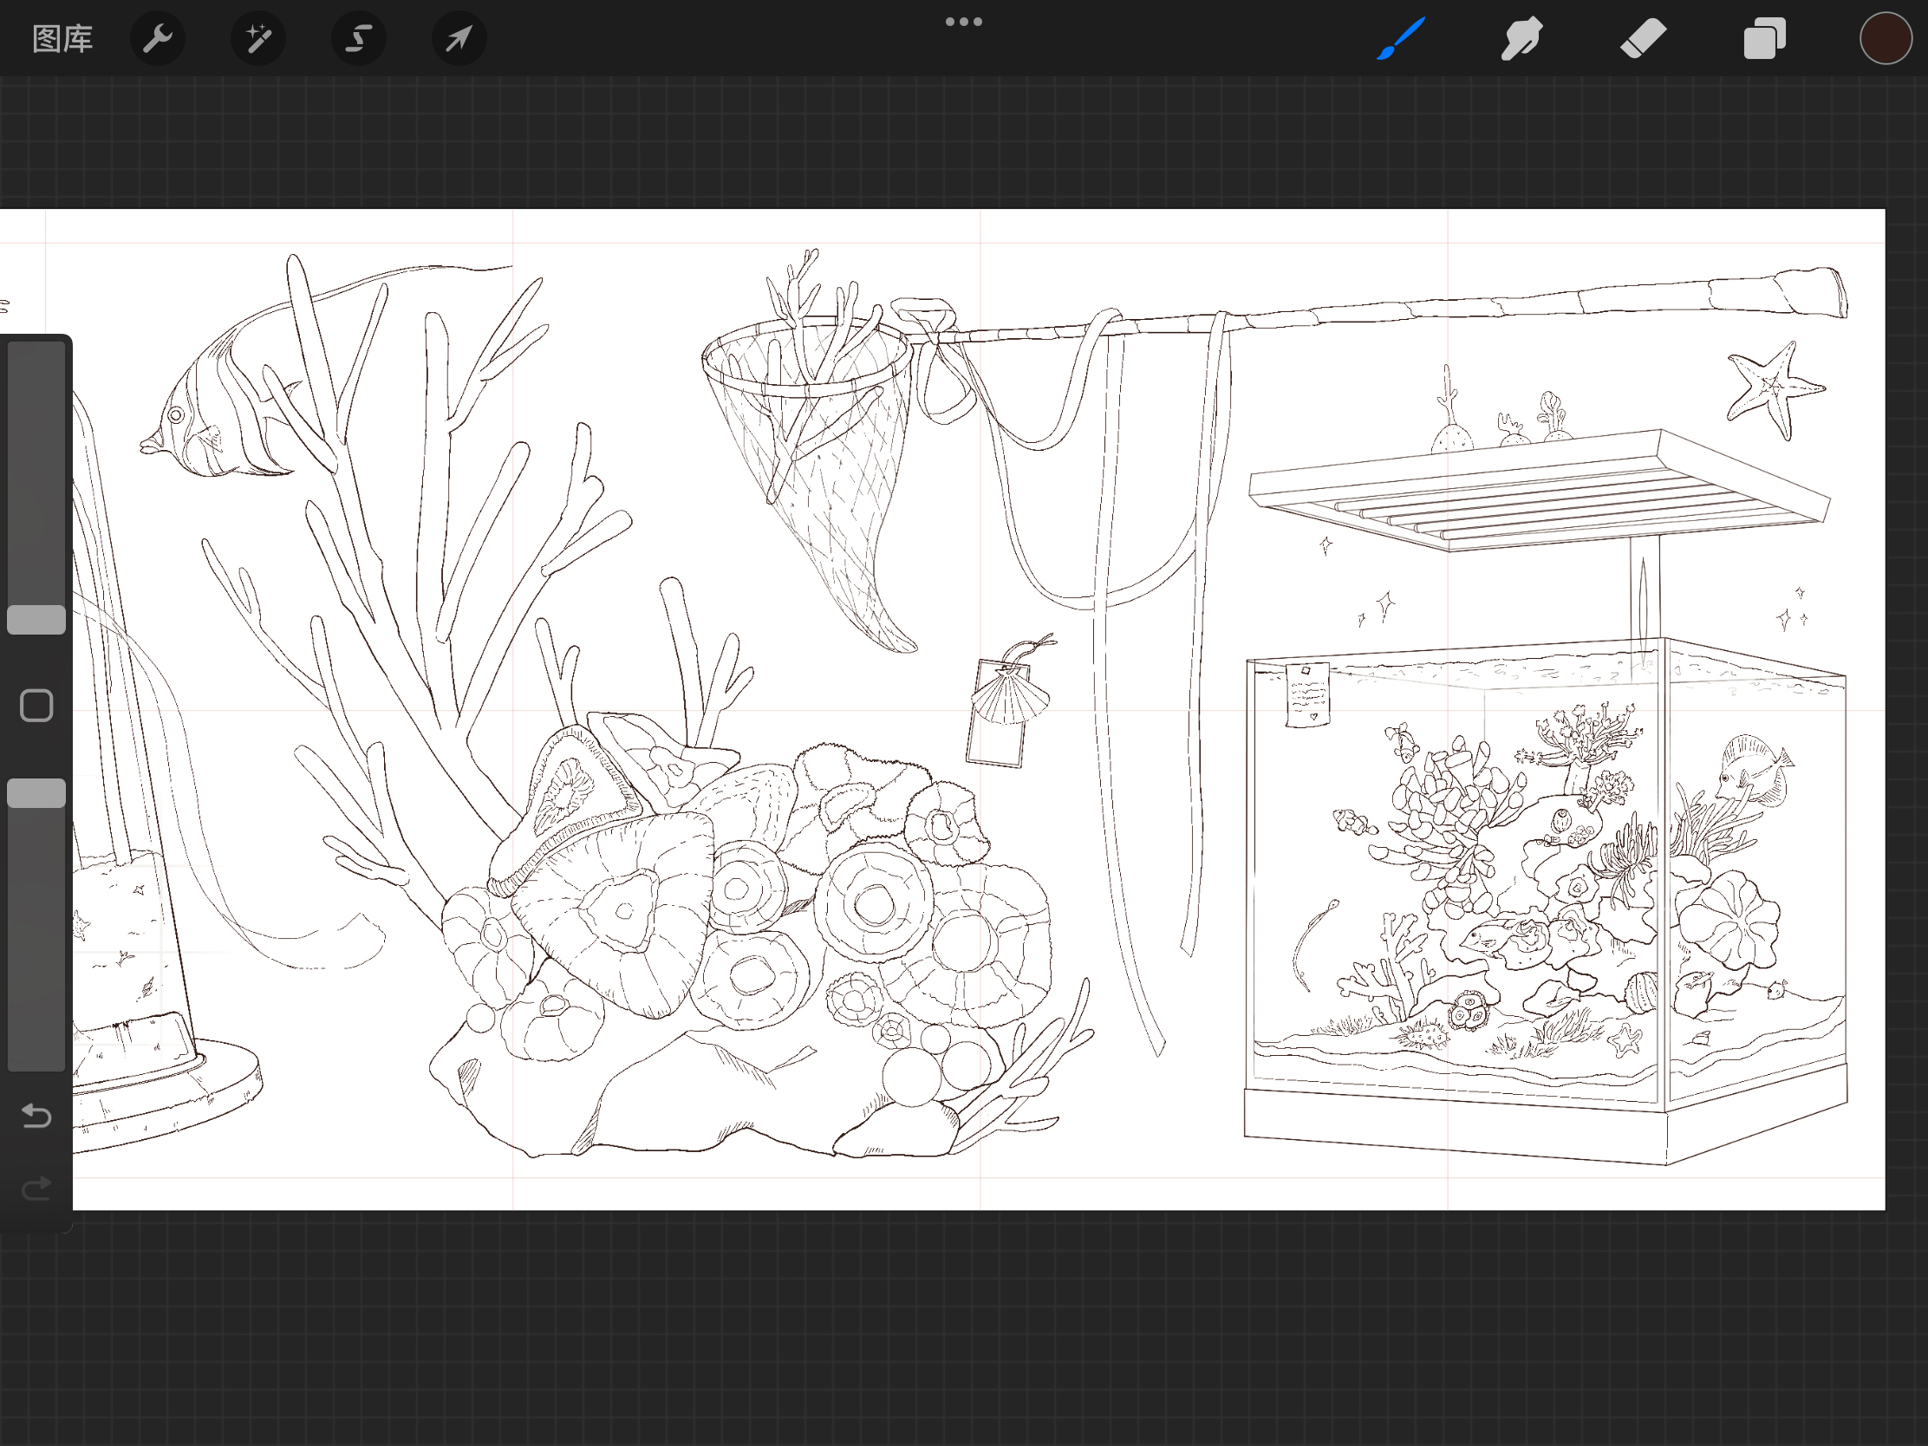The image size is (1928, 1446).
Task: Select the Smudge tool
Action: (x=1521, y=39)
